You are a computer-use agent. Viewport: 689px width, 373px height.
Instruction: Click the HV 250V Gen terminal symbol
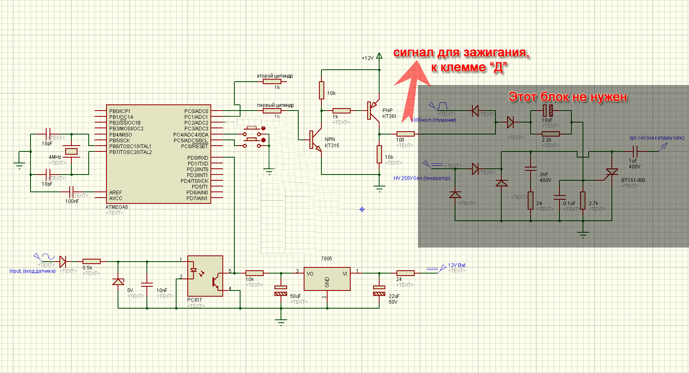433,164
